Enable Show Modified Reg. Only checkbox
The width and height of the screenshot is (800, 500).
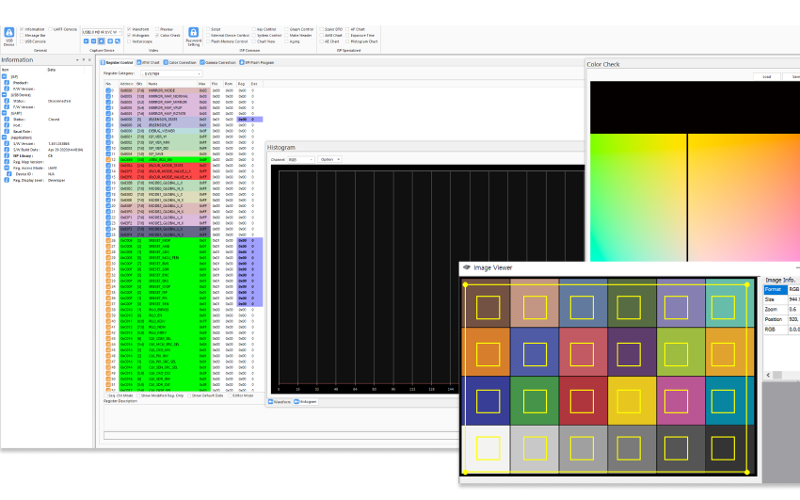point(137,395)
